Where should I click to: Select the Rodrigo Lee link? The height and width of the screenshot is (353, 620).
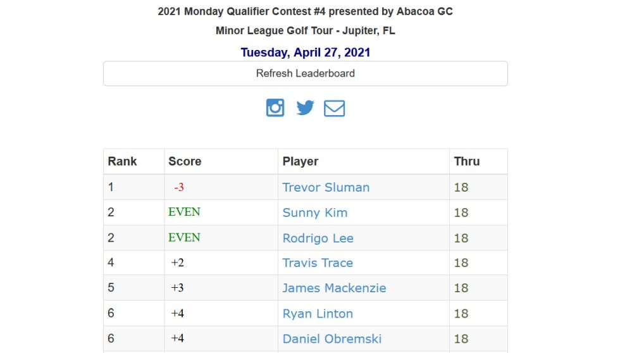(318, 238)
